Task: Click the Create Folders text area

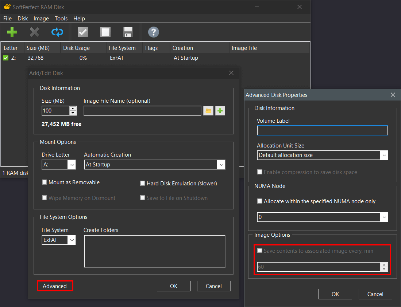Action: click(x=155, y=251)
